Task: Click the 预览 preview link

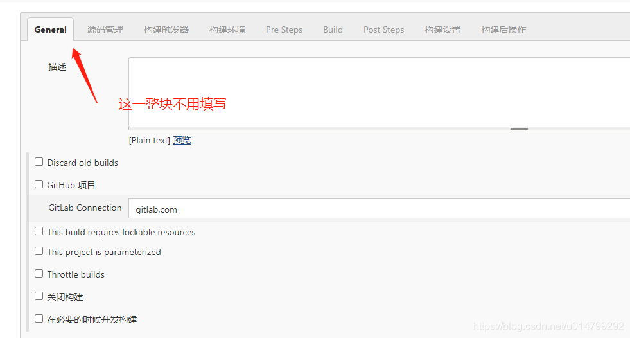Action: [182, 140]
